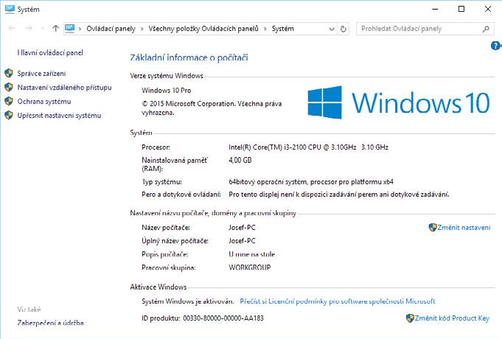Go back with the left arrow button
Viewport: 502px width, 339px height.
point(12,29)
